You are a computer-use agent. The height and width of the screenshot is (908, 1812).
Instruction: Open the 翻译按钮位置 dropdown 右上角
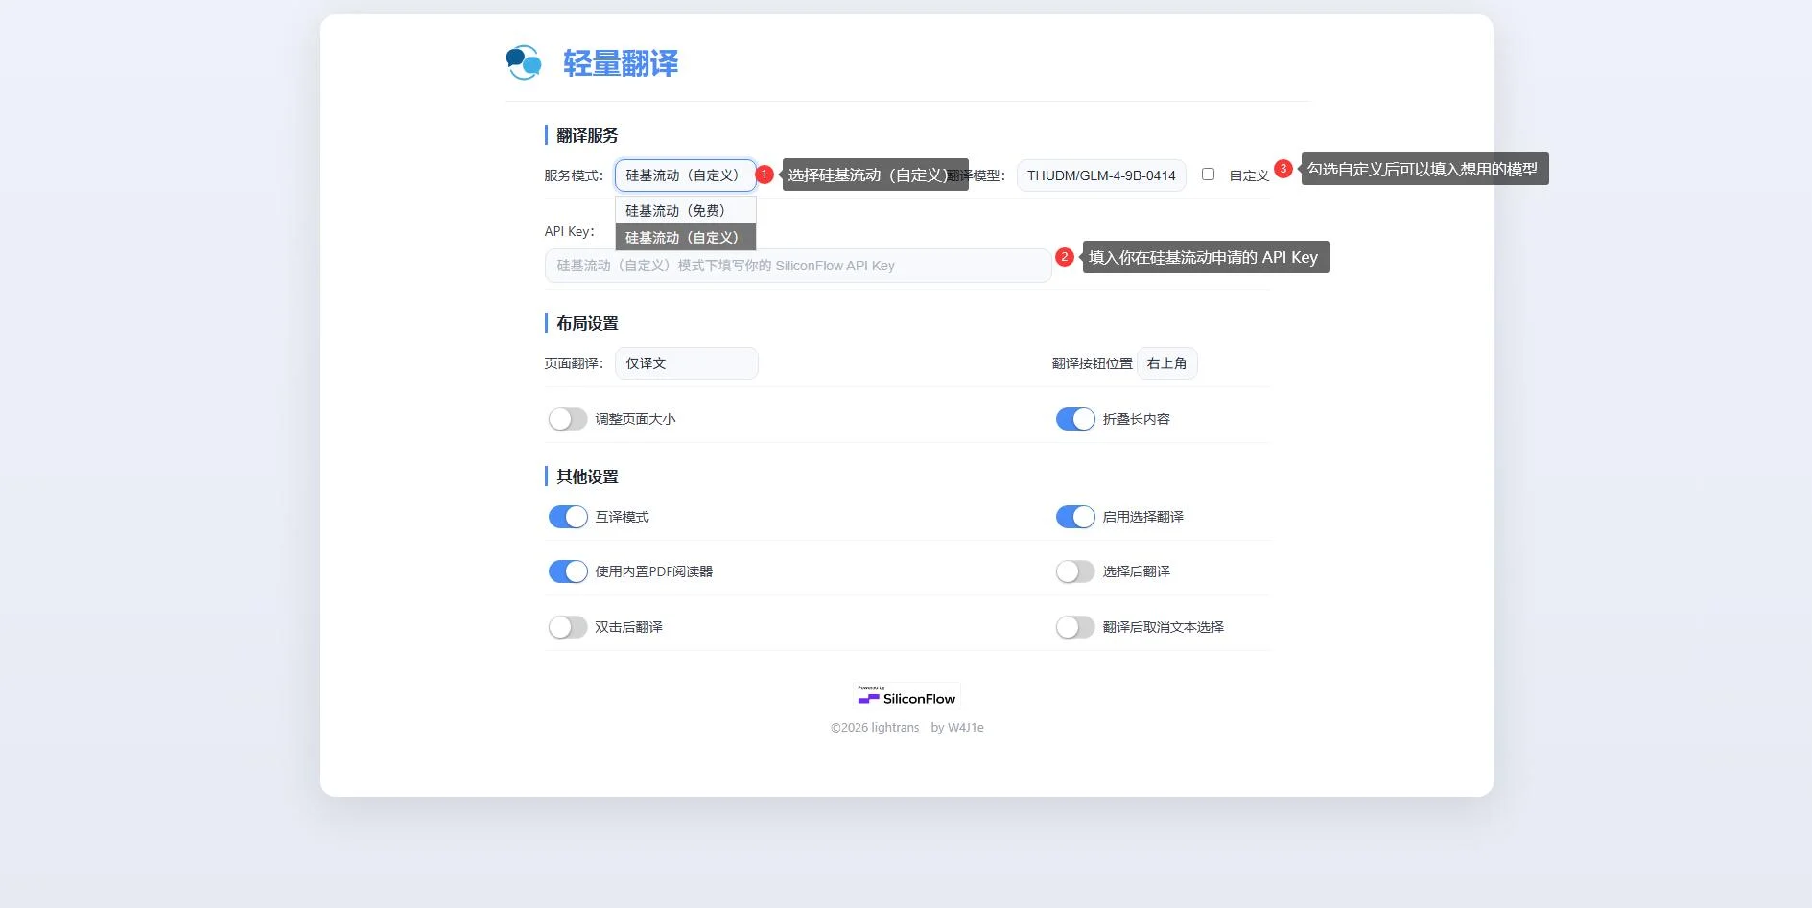(x=1166, y=363)
